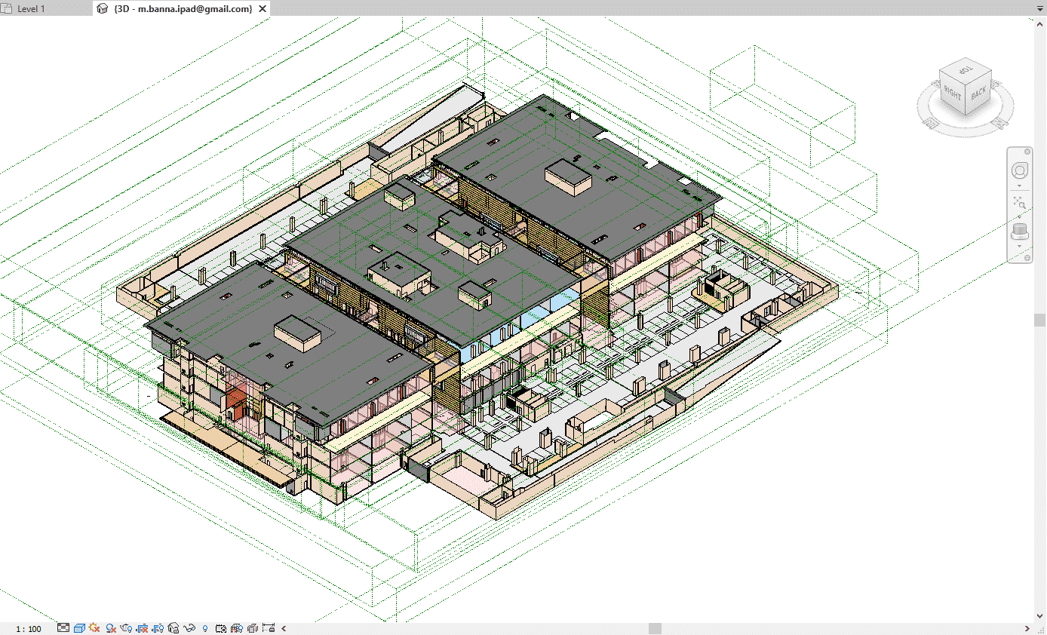This screenshot has height=635, width=1047.
Task: Toggle Sun Path off icon
Action: (x=94, y=628)
